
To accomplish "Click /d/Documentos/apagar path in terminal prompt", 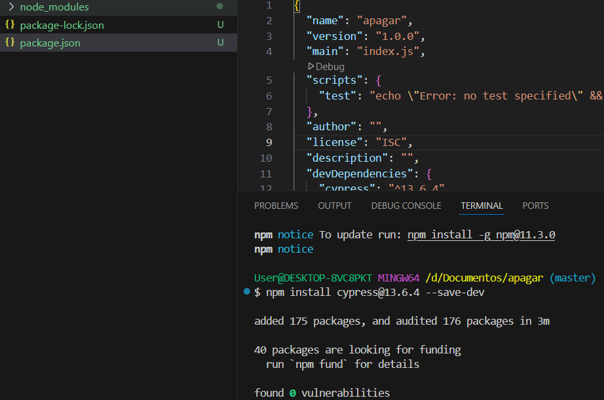I will click(484, 278).
